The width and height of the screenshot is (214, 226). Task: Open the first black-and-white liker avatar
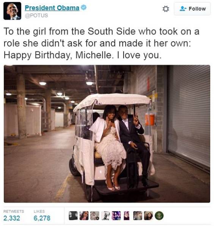tap(73, 216)
